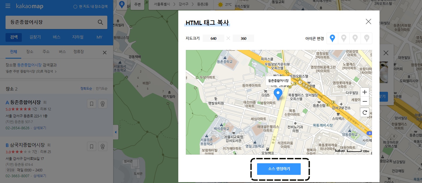Image resolution: width=422 pixels, height=183 pixels.
Task: Sort results by 정확도순
Action: tap(86, 88)
